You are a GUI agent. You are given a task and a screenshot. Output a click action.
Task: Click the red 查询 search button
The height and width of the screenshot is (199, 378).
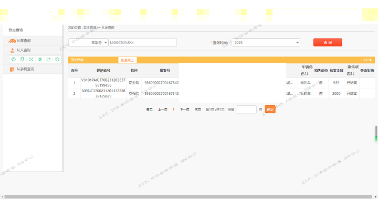[x=328, y=42]
